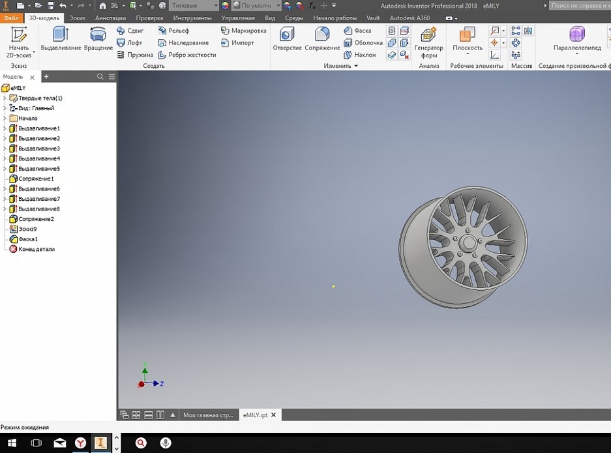The height and width of the screenshot is (453, 611).
Task: Expand the Твердые тела(1) tree node
Action: coord(5,98)
